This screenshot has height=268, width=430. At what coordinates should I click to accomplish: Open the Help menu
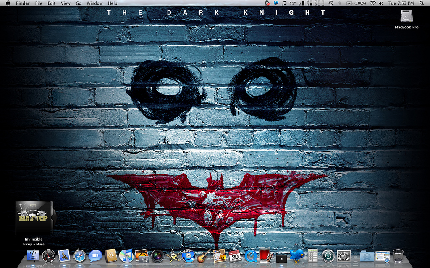[x=113, y=3]
